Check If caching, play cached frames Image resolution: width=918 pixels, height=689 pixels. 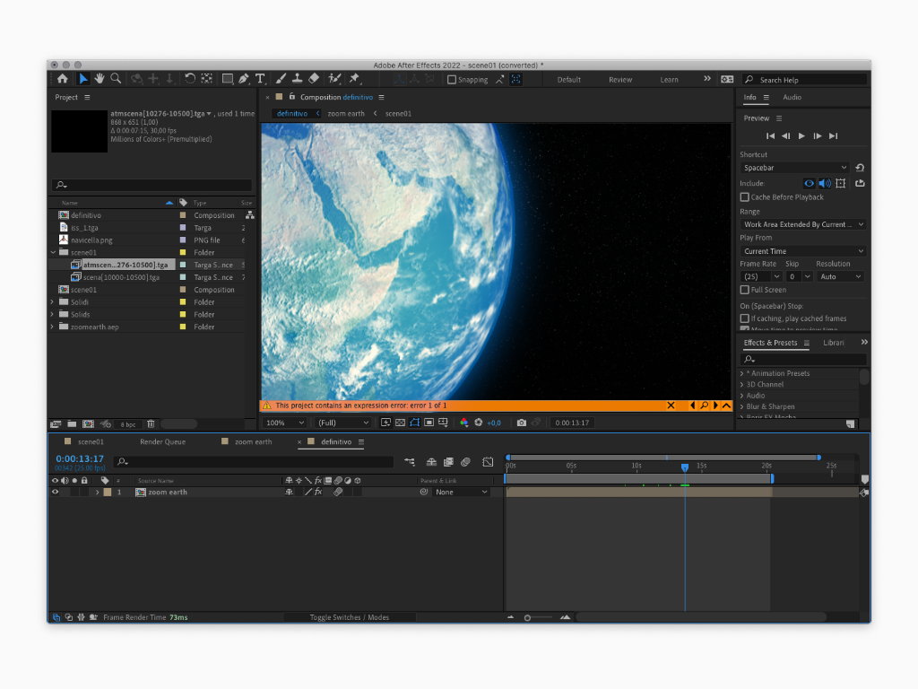(745, 318)
